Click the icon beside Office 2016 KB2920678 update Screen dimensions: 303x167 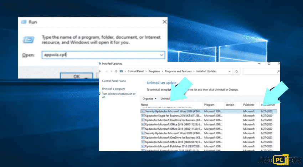(143, 142)
